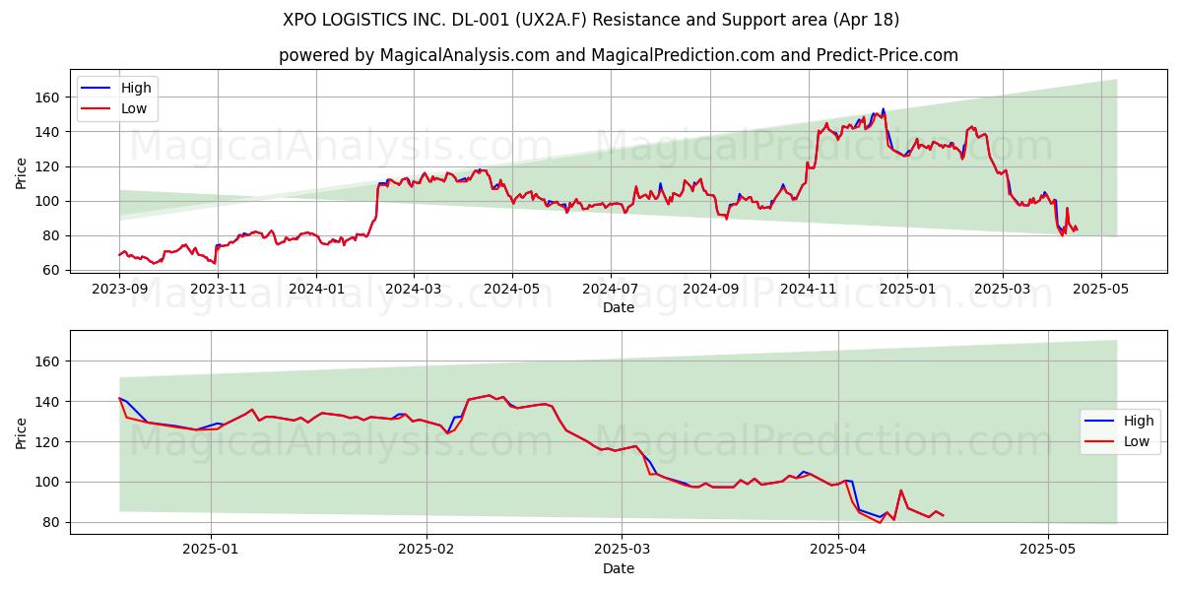Click the top chart 'Price' axis label
This screenshot has width=1182, height=591.
tap(22, 173)
